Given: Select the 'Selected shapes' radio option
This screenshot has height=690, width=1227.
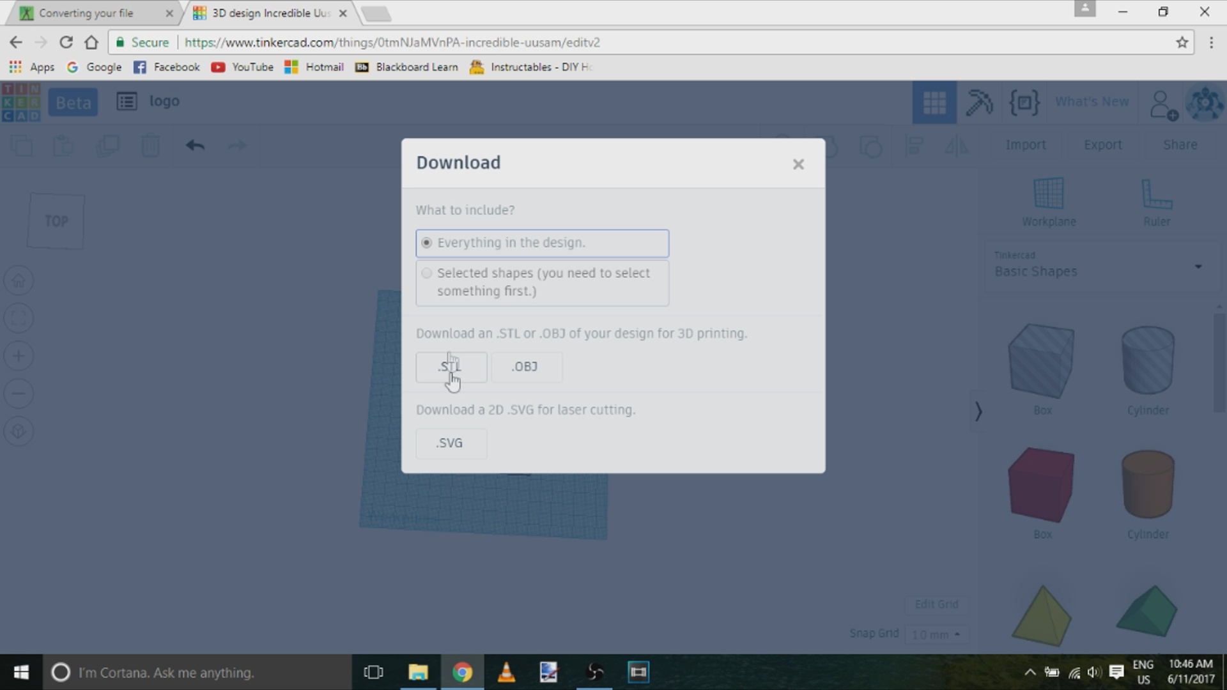Looking at the screenshot, I should pos(427,273).
